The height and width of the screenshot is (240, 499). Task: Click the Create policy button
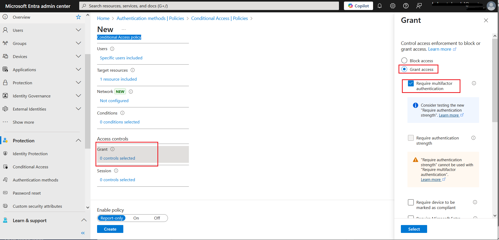pos(110,229)
